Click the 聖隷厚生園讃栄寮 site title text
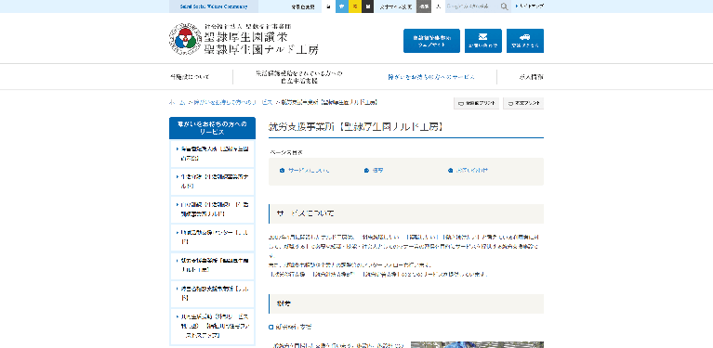Viewport: 713px width, 348px height. 246,36
